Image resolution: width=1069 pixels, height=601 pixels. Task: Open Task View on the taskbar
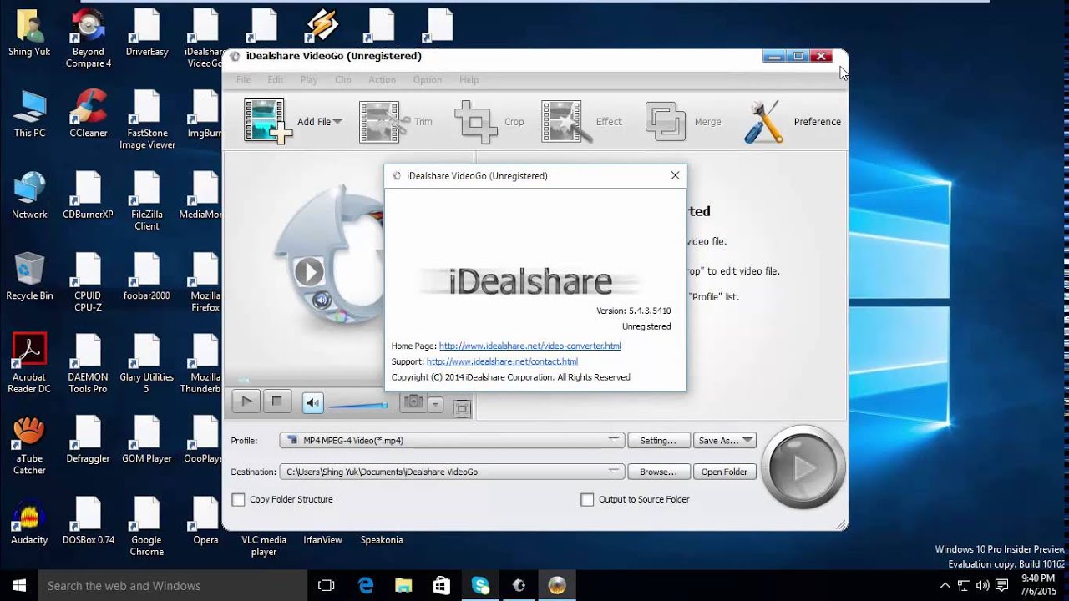pyautogui.click(x=327, y=585)
